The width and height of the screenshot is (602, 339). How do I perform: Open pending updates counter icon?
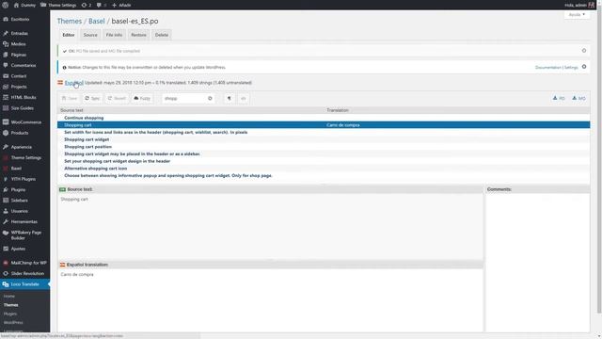pos(87,5)
